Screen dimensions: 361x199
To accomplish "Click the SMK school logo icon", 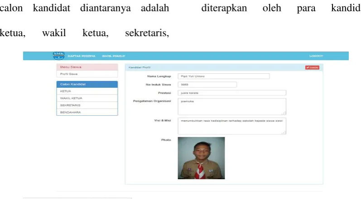I will (59, 56).
